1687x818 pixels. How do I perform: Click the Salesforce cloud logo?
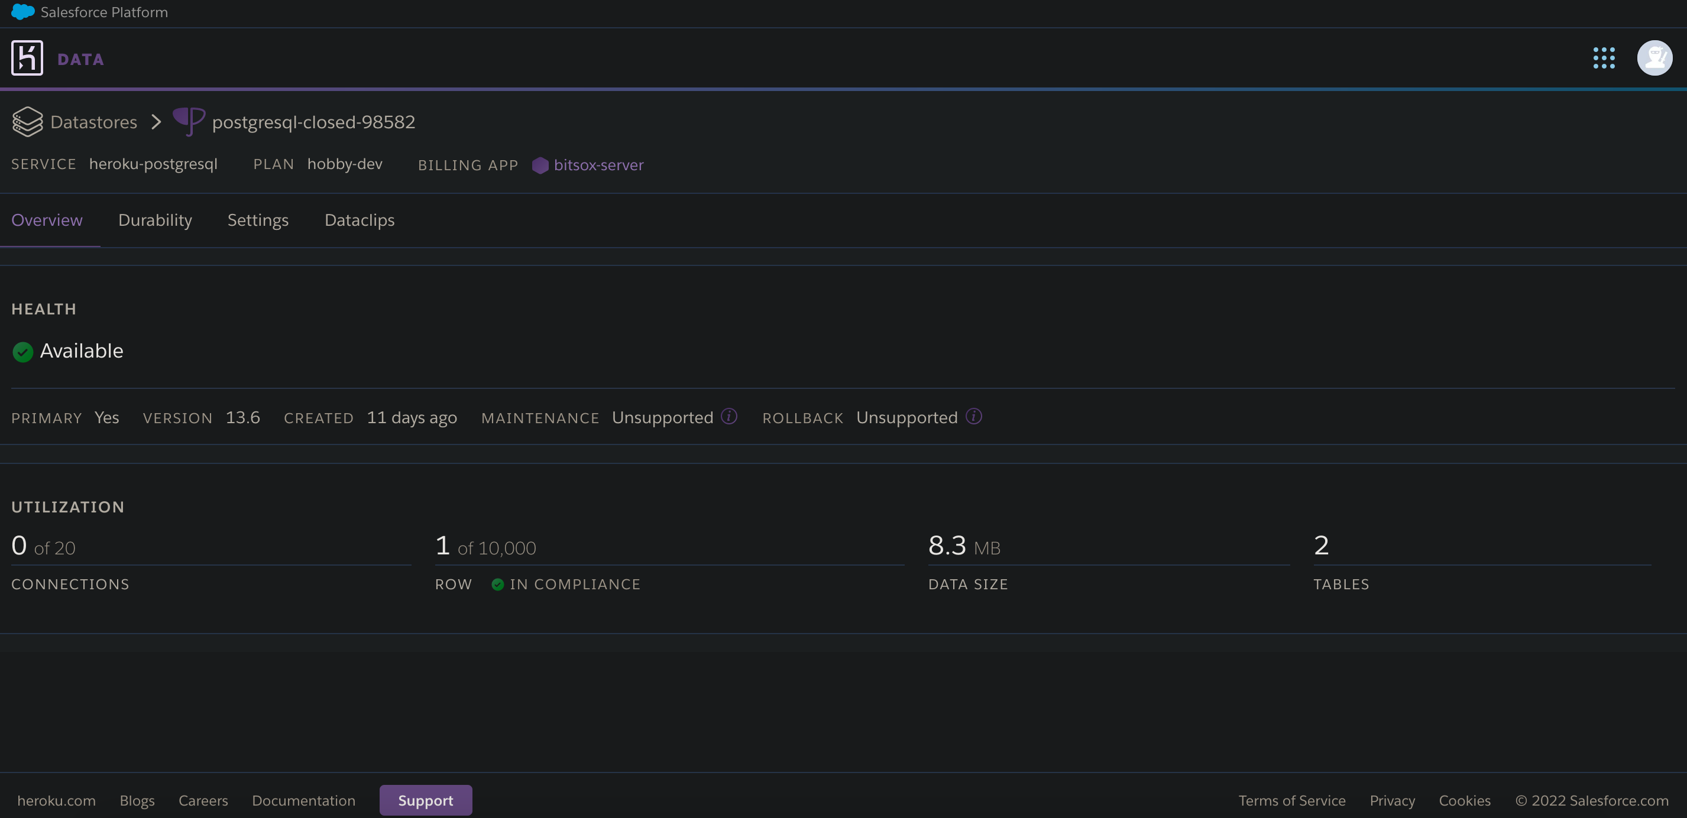click(x=23, y=12)
